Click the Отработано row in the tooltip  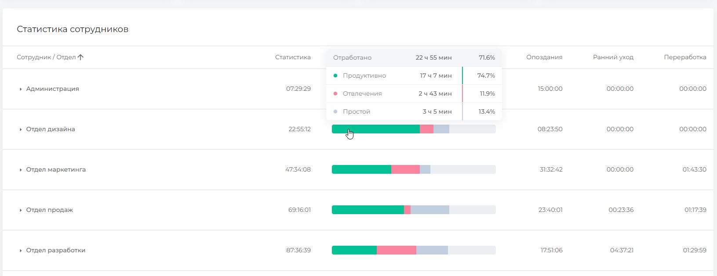[414, 57]
